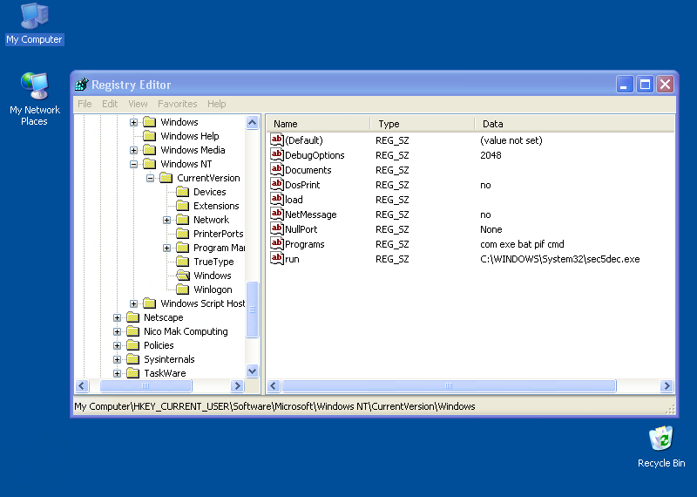Screen dimensions: 697x497
Task: Click the PrinterPorts folder icon
Action: pos(183,234)
